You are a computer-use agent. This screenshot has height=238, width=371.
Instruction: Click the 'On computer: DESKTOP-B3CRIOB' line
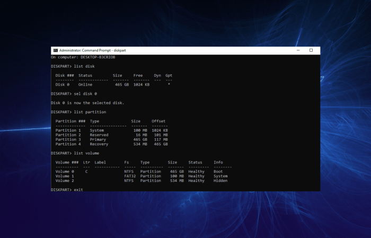[83, 57]
